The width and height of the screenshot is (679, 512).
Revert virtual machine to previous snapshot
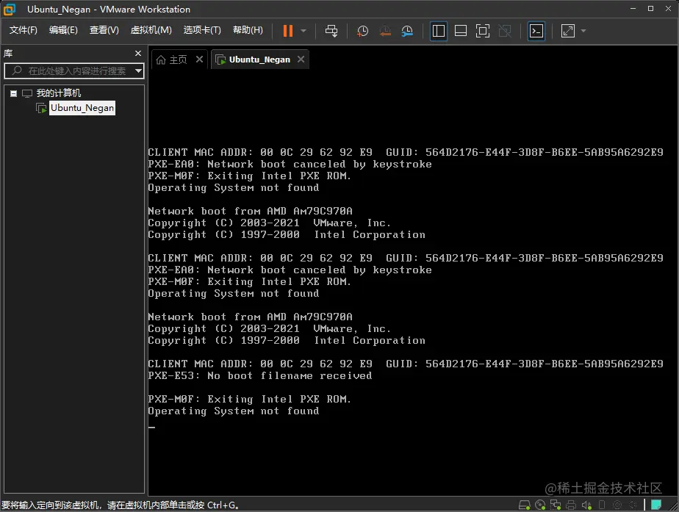tap(385, 31)
